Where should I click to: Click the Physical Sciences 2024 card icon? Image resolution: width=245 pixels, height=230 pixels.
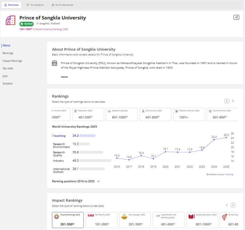tap(176, 111)
